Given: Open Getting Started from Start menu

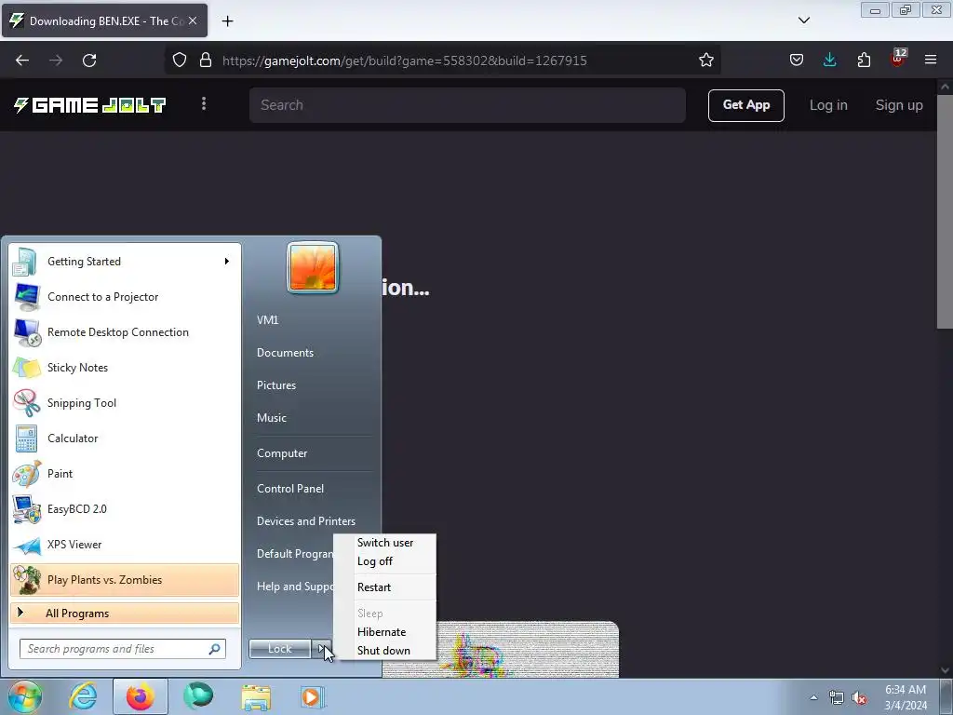Looking at the screenshot, I should click(125, 262).
